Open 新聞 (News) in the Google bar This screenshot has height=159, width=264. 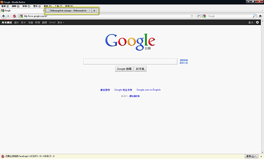tap(37, 22)
